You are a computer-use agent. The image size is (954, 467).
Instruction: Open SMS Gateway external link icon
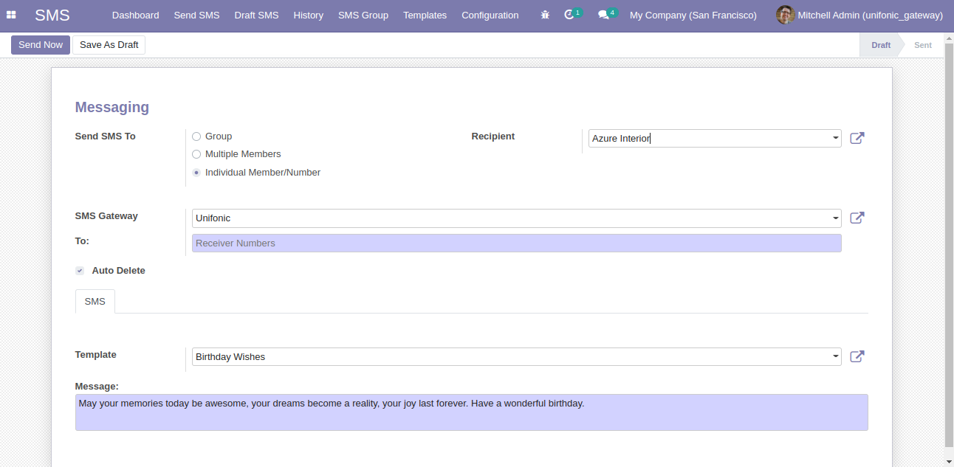857,218
